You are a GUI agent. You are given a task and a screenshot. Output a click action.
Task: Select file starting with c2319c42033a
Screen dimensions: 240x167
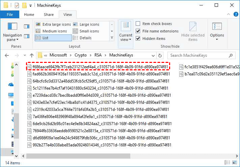(x=98, y=109)
